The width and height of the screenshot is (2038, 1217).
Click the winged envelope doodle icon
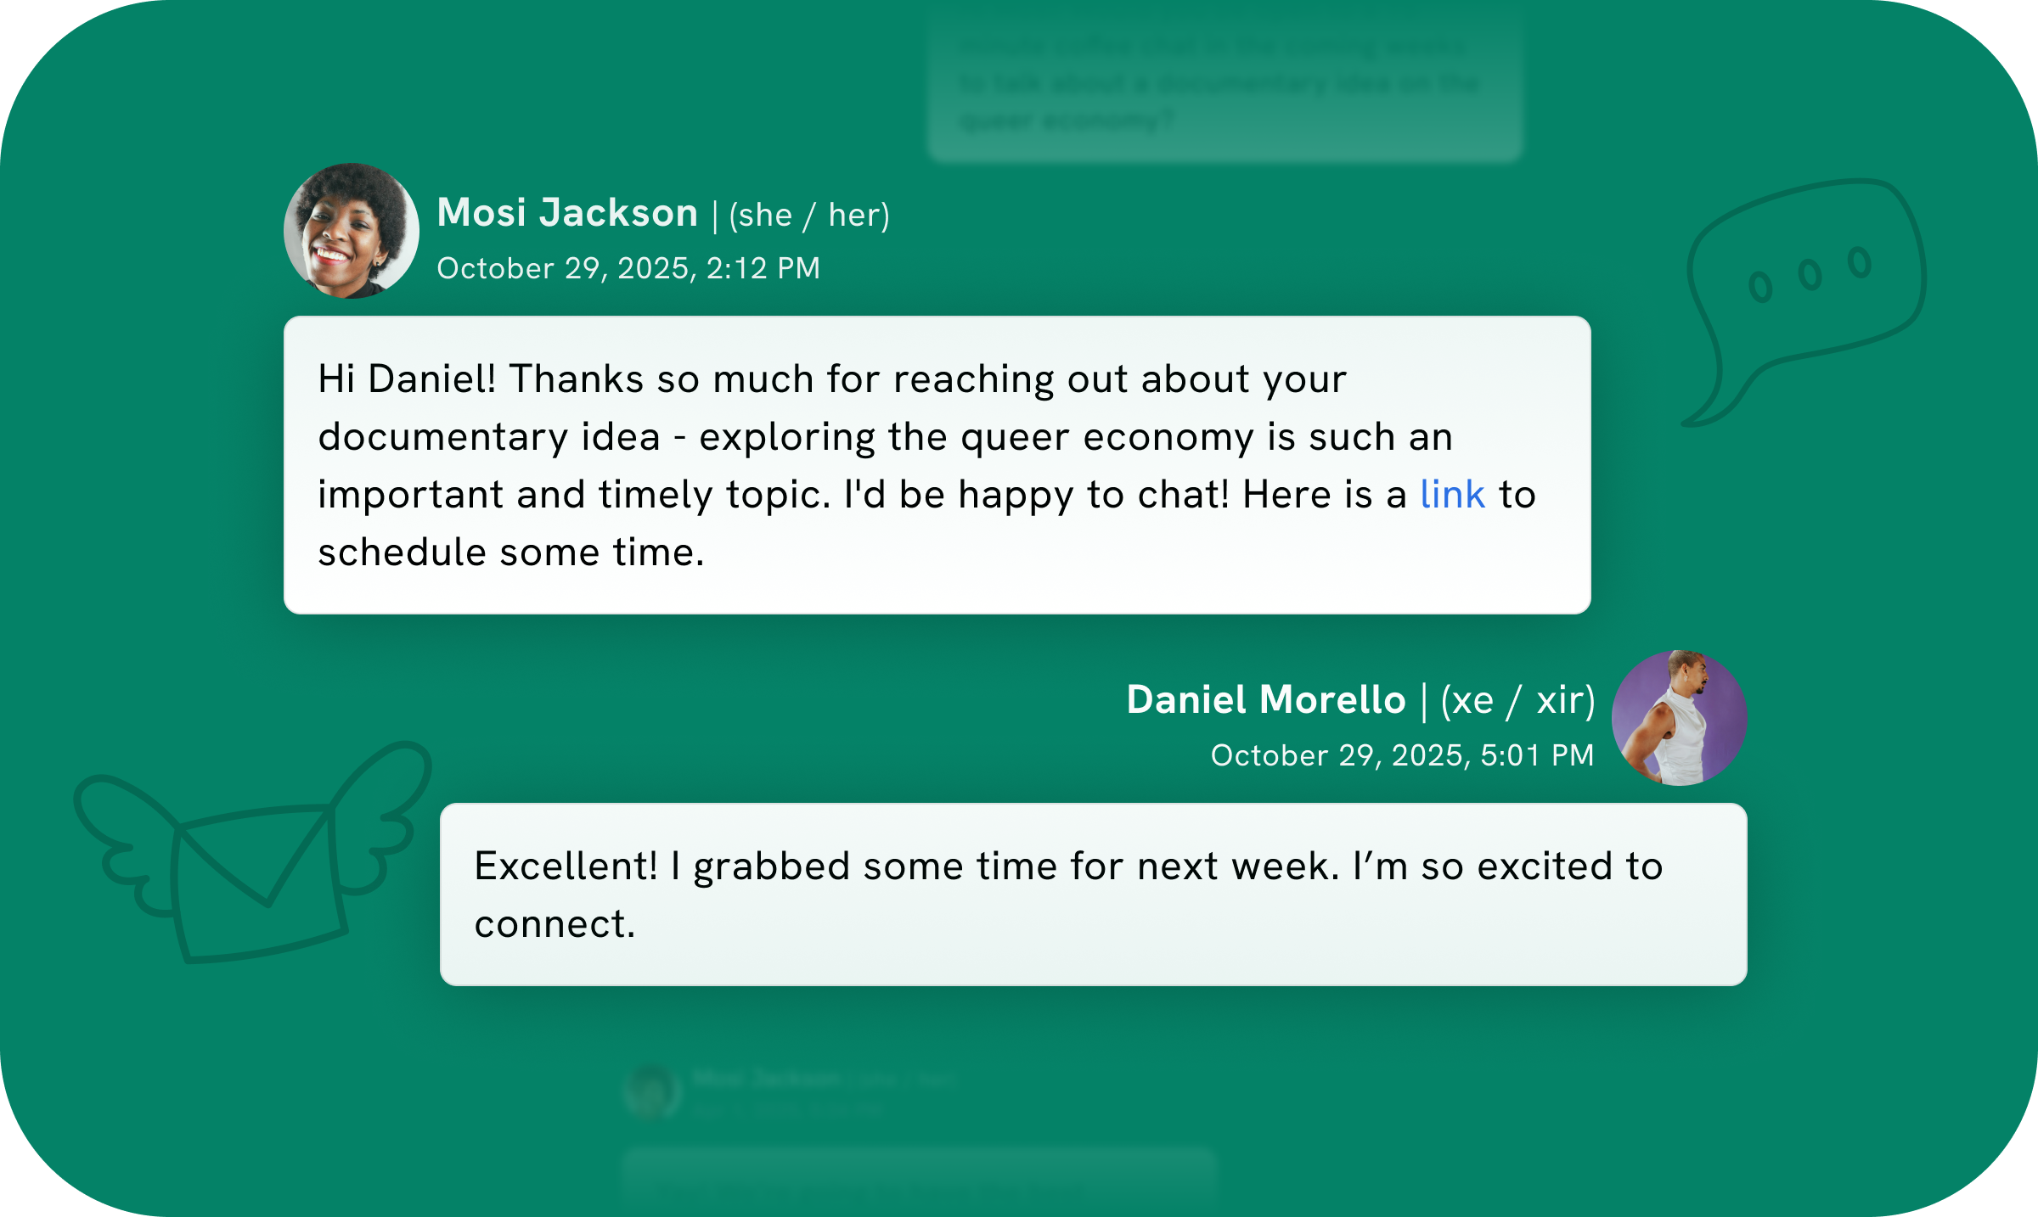tap(253, 852)
